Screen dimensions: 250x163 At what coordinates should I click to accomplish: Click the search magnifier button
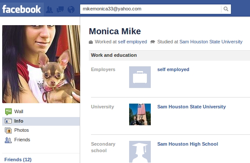[x=226, y=9]
